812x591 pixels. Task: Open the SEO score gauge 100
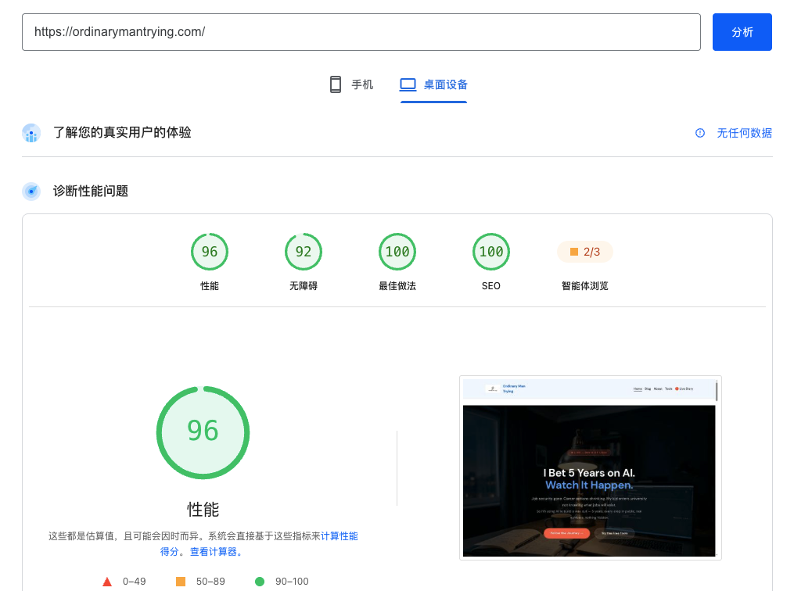pyautogui.click(x=491, y=252)
